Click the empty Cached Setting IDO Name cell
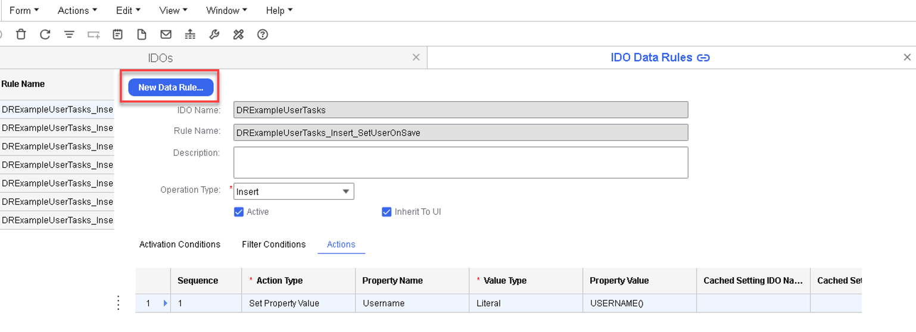Screen dimensions: 916x332 point(753,303)
